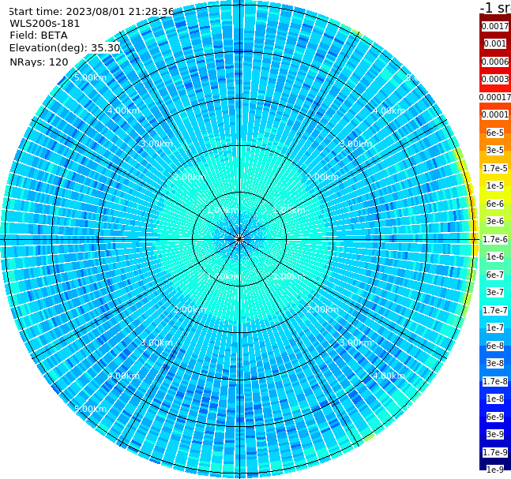Click the northwest 3.00km ring label
Image resolution: width=511 pixels, height=479 pixels.
(x=156, y=144)
